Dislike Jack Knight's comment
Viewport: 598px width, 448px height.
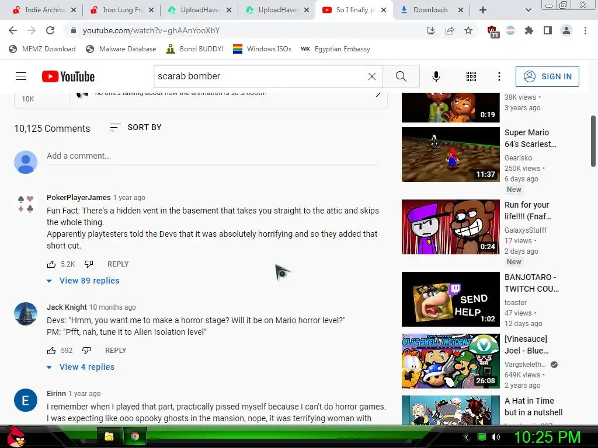coord(86,351)
